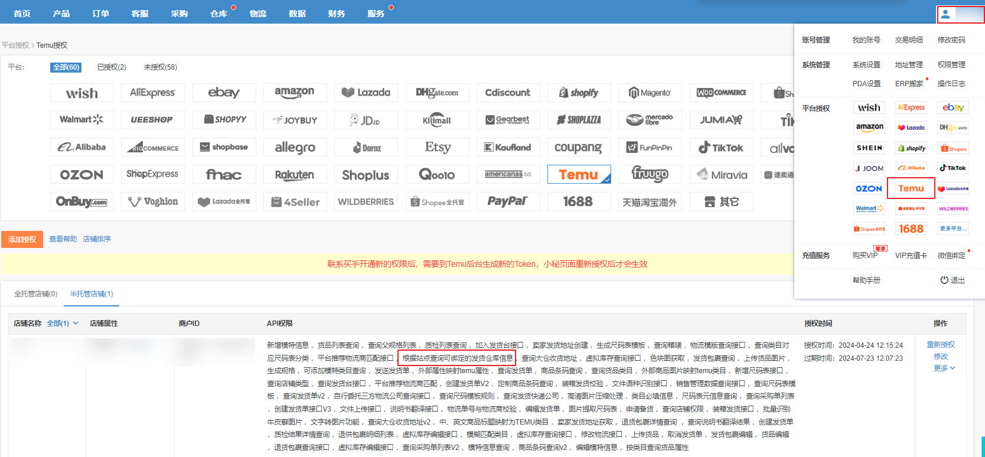Screen dimensions: 985x457
Task: Select Cdiscount platform logo
Action: coord(508,93)
